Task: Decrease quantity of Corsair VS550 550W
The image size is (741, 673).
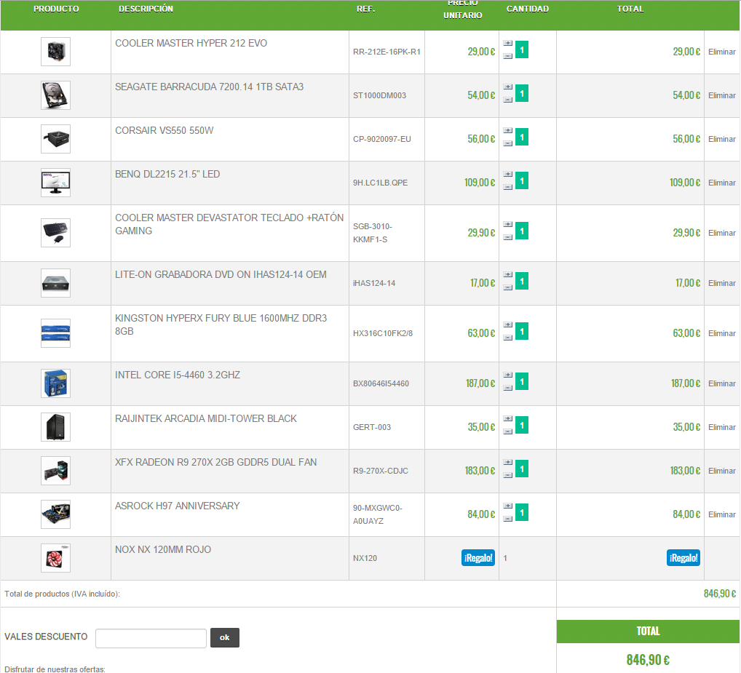Action: click(x=507, y=143)
